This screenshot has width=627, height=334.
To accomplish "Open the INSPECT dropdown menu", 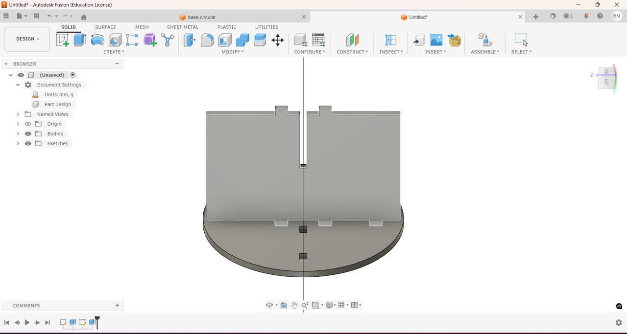I will (391, 52).
